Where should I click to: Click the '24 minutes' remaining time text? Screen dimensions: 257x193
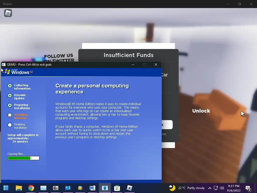point(20,141)
